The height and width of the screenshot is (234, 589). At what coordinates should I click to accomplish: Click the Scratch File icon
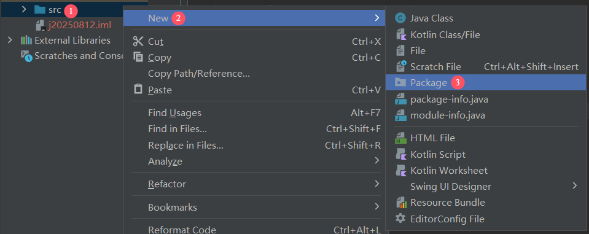[401, 66]
